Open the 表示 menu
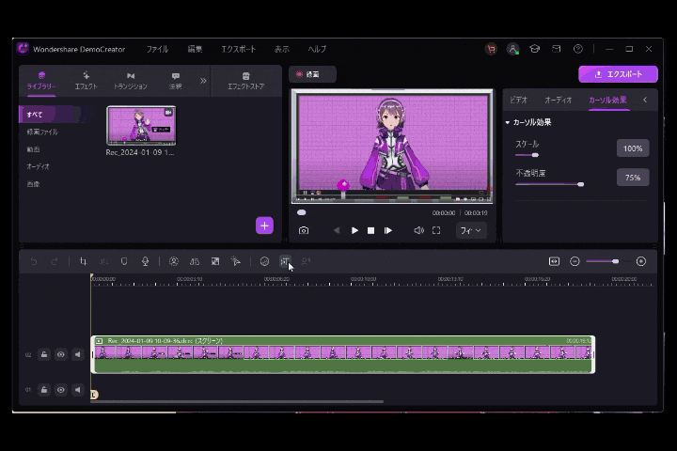Image resolution: width=677 pixels, height=451 pixels. click(x=282, y=49)
